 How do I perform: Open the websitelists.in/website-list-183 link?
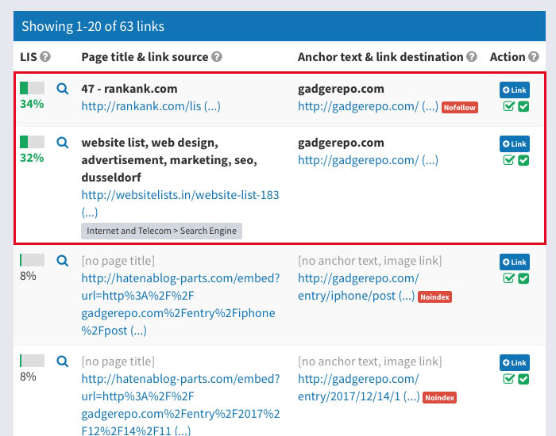click(180, 204)
